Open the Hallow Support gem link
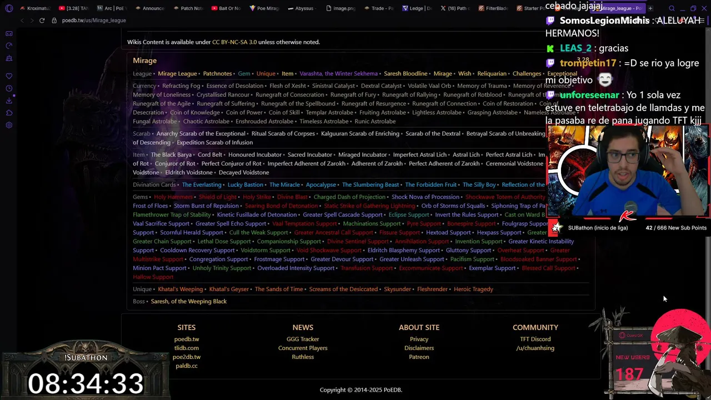 click(x=153, y=277)
